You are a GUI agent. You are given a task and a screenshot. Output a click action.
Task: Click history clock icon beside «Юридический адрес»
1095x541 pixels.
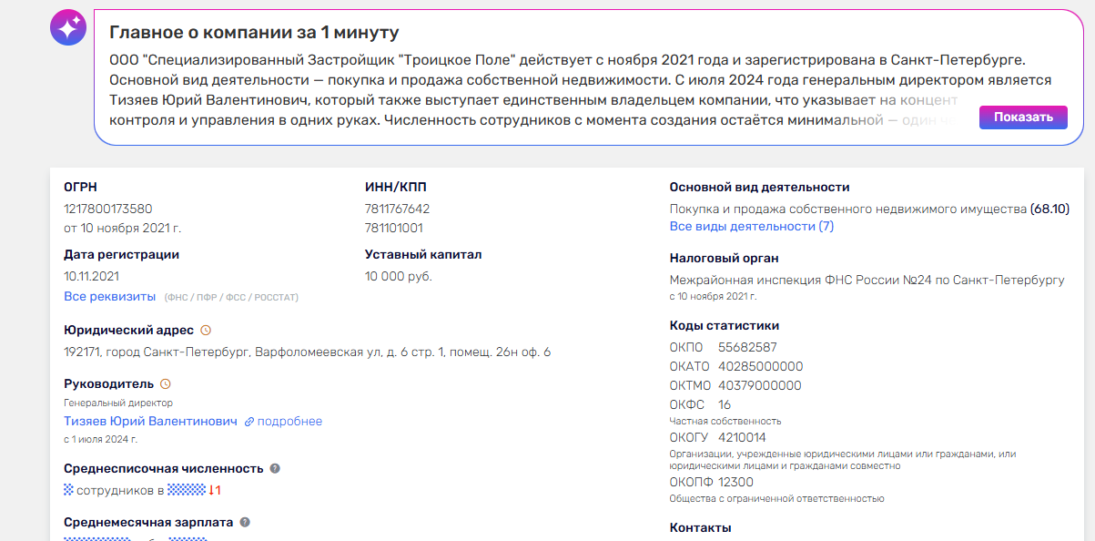[x=206, y=330]
